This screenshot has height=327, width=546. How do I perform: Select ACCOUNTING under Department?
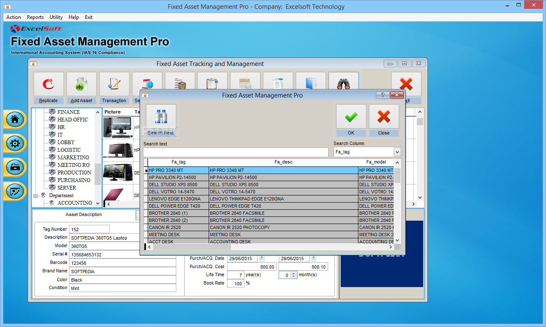(x=75, y=203)
